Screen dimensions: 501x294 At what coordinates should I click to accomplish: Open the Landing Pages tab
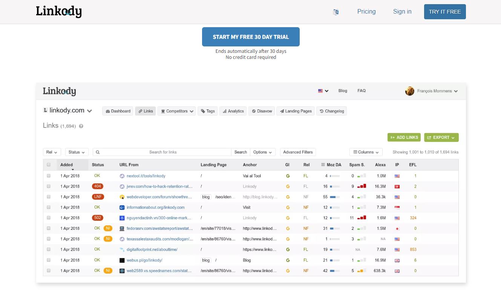(x=296, y=111)
